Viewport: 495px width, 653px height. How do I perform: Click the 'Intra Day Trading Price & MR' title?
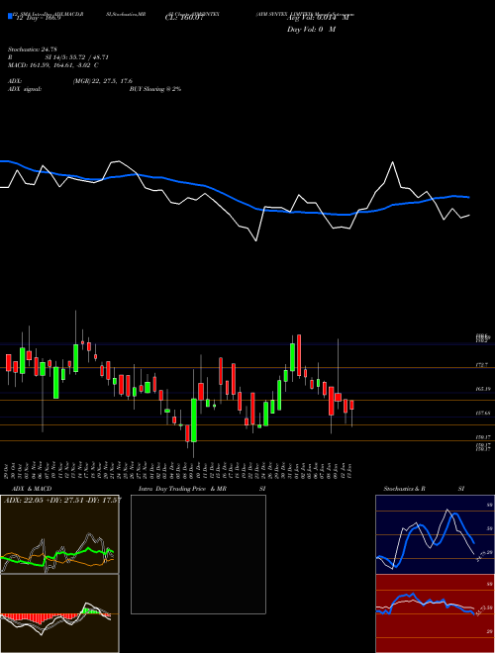point(182,489)
